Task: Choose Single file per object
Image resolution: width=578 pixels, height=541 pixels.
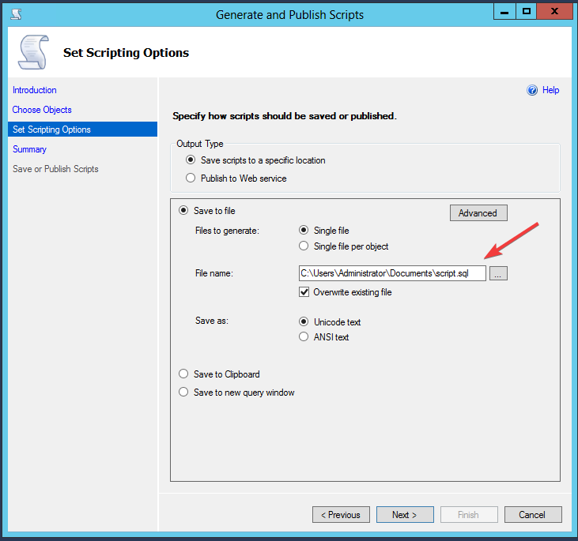Action: pos(304,246)
